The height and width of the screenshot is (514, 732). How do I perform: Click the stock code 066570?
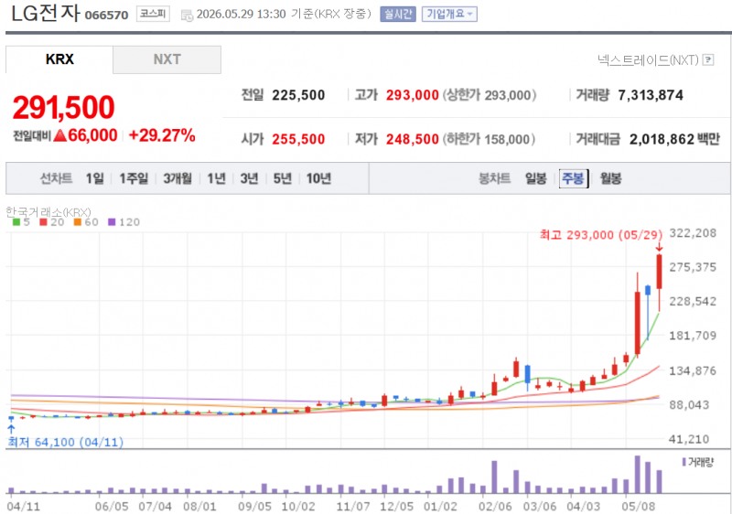[106, 15]
